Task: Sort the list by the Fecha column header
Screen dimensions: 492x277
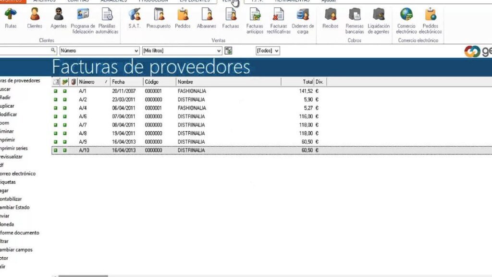Action: point(126,82)
